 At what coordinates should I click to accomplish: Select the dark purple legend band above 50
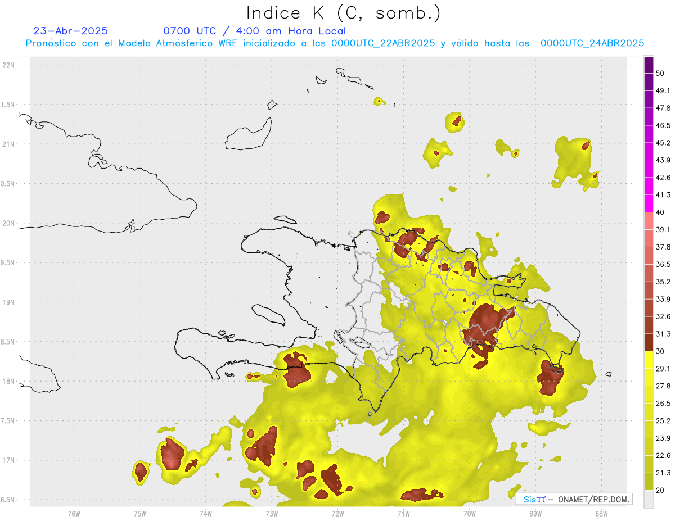(649, 65)
